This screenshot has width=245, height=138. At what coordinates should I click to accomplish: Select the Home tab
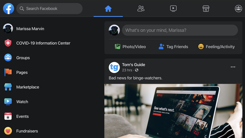point(108,9)
